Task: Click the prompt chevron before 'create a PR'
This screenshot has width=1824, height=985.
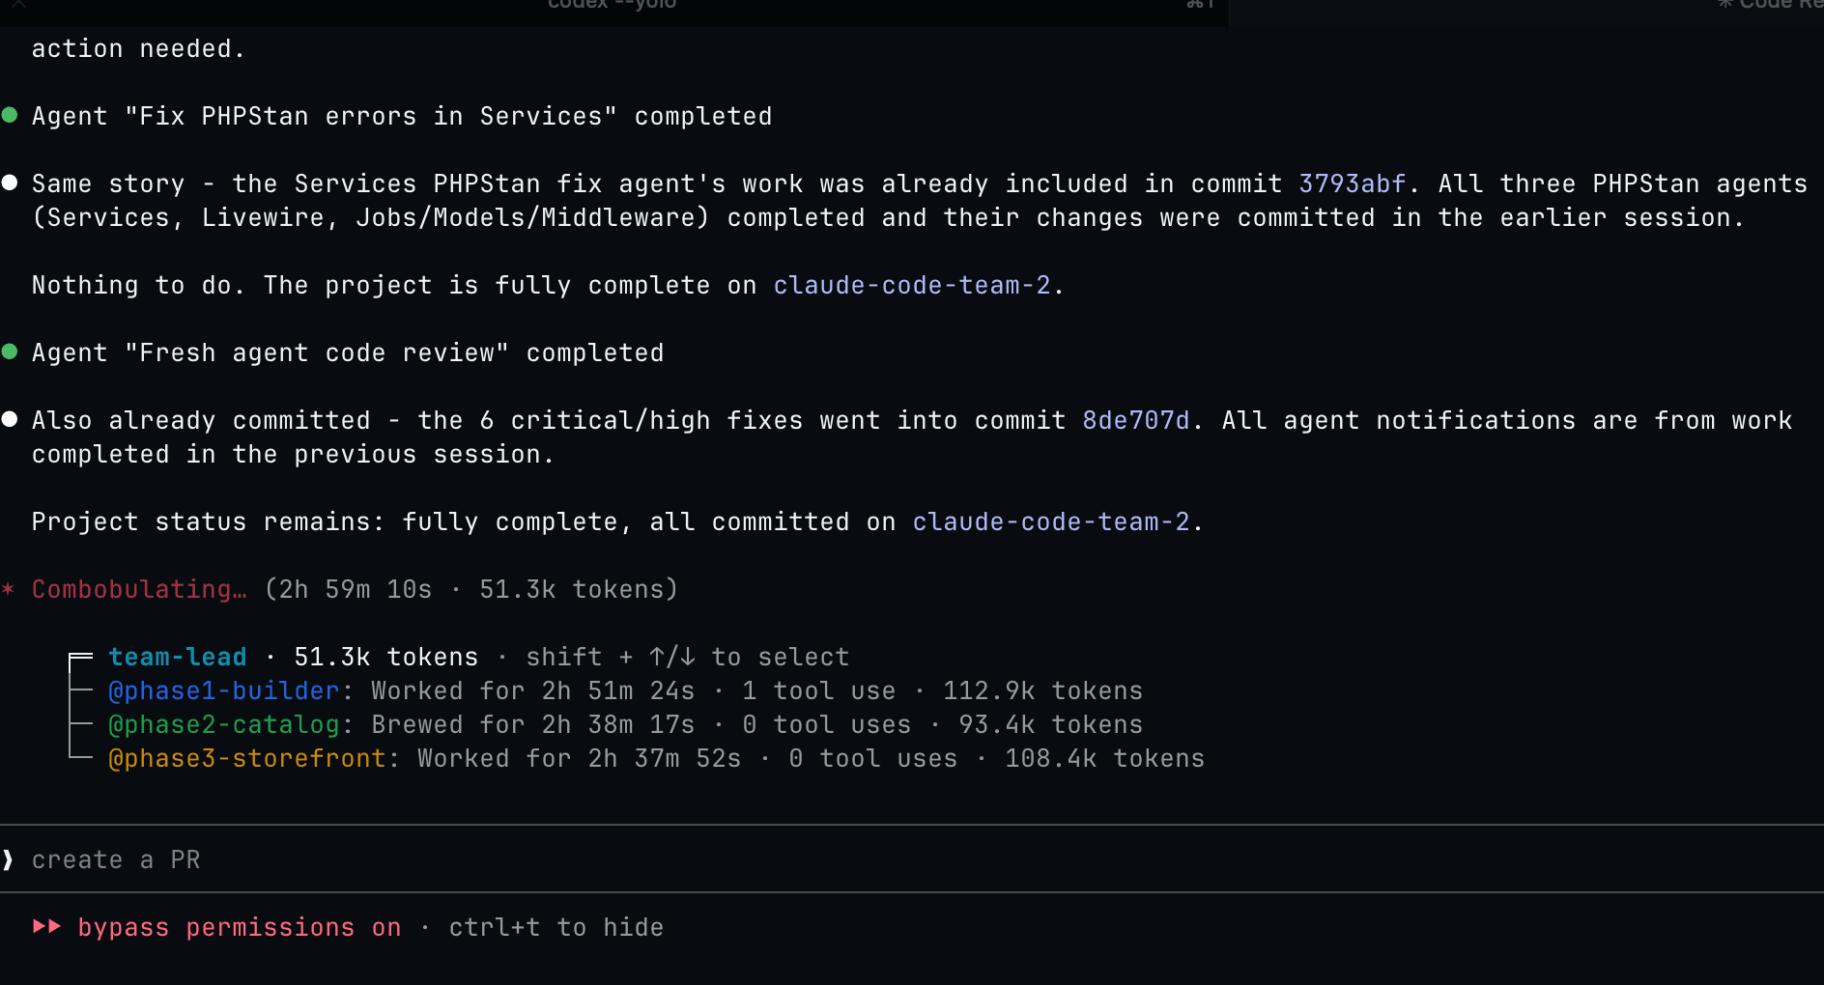Action: 9,859
